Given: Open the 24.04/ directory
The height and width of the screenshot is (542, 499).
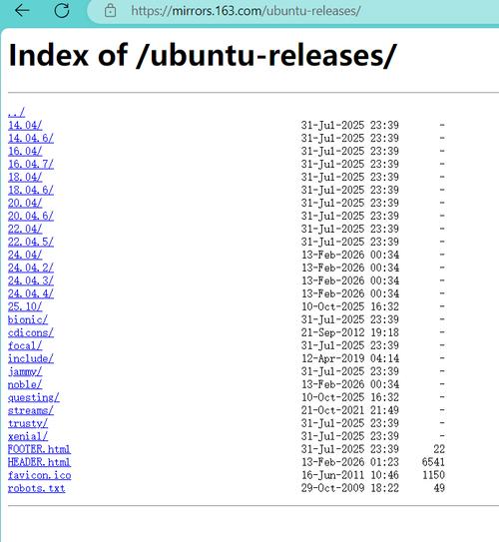Looking at the screenshot, I should coord(25,255).
